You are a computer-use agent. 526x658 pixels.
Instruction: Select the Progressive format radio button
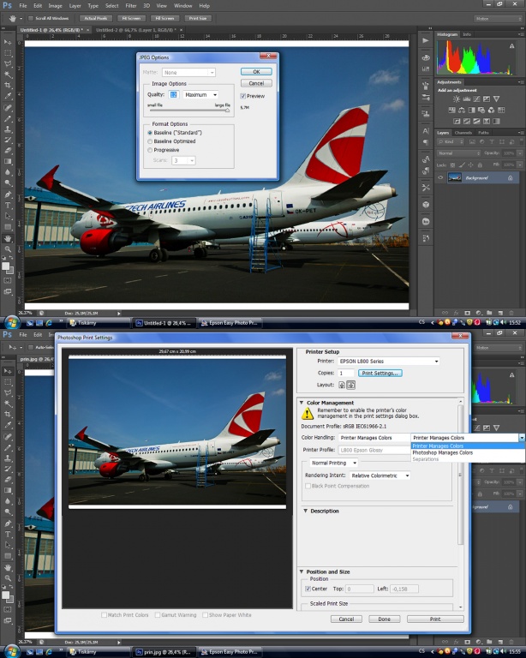tap(150, 150)
